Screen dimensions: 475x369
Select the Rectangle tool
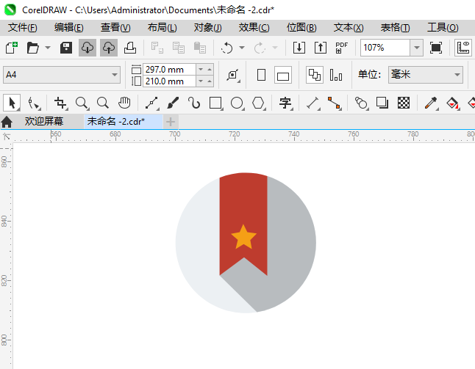pos(215,103)
